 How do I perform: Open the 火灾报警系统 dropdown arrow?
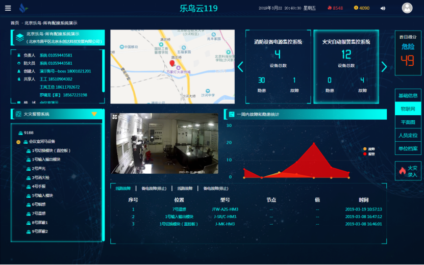[94, 114]
